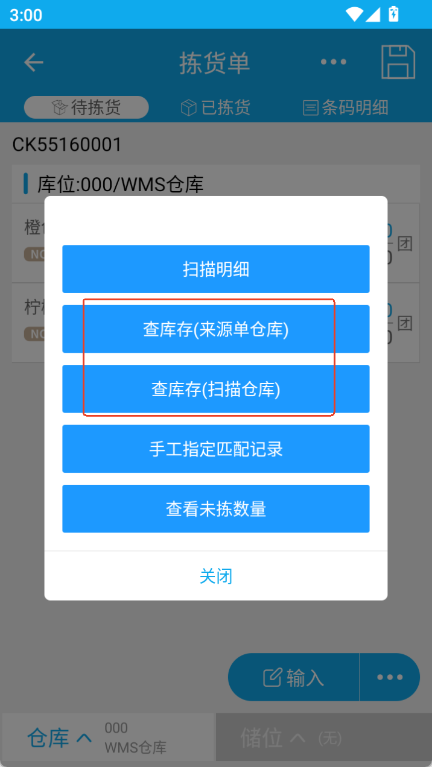Select 查库存(来源单仓库) option

(x=216, y=329)
